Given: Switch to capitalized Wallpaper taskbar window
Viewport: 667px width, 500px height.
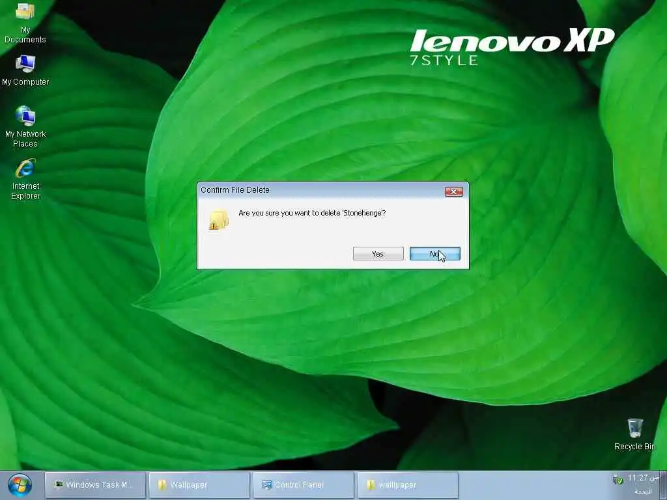Looking at the screenshot, I should coord(199,484).
